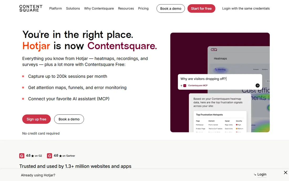Click the G2 rating badge icon
This screenshot has height=181, width=289.
coord(22,156)
